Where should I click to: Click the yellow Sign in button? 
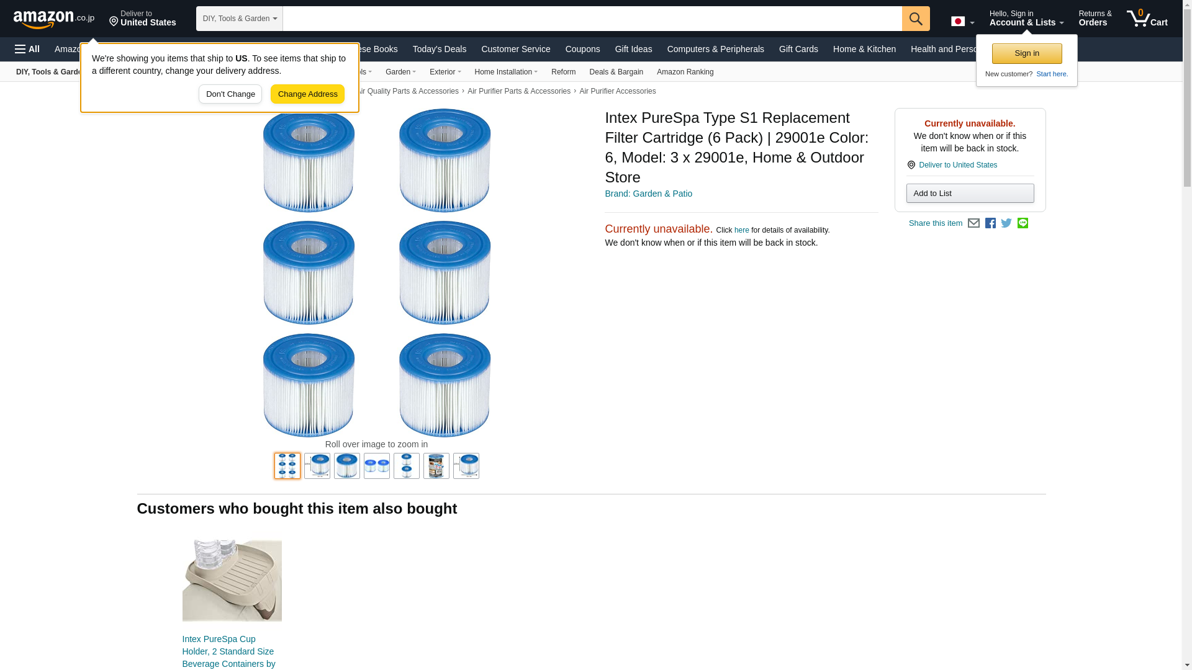point(1027,53)
